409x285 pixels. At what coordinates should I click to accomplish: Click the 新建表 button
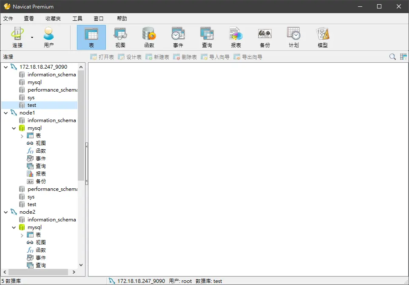point(157,57)
